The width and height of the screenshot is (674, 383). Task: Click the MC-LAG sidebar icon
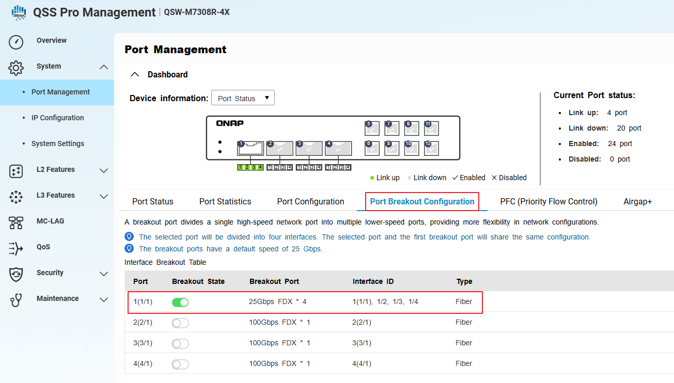pyautogui.click(x=17, y=222)
